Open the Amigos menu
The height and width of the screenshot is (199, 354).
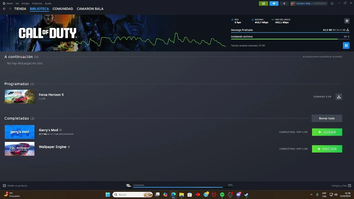[25, 3]
